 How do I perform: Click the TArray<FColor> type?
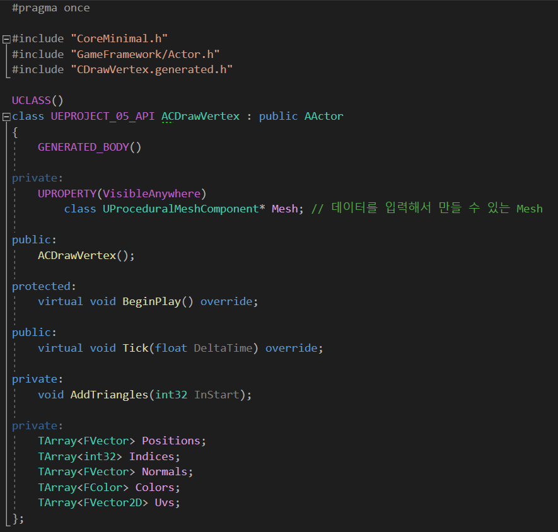pyautogui.click(x=83, y=487)
